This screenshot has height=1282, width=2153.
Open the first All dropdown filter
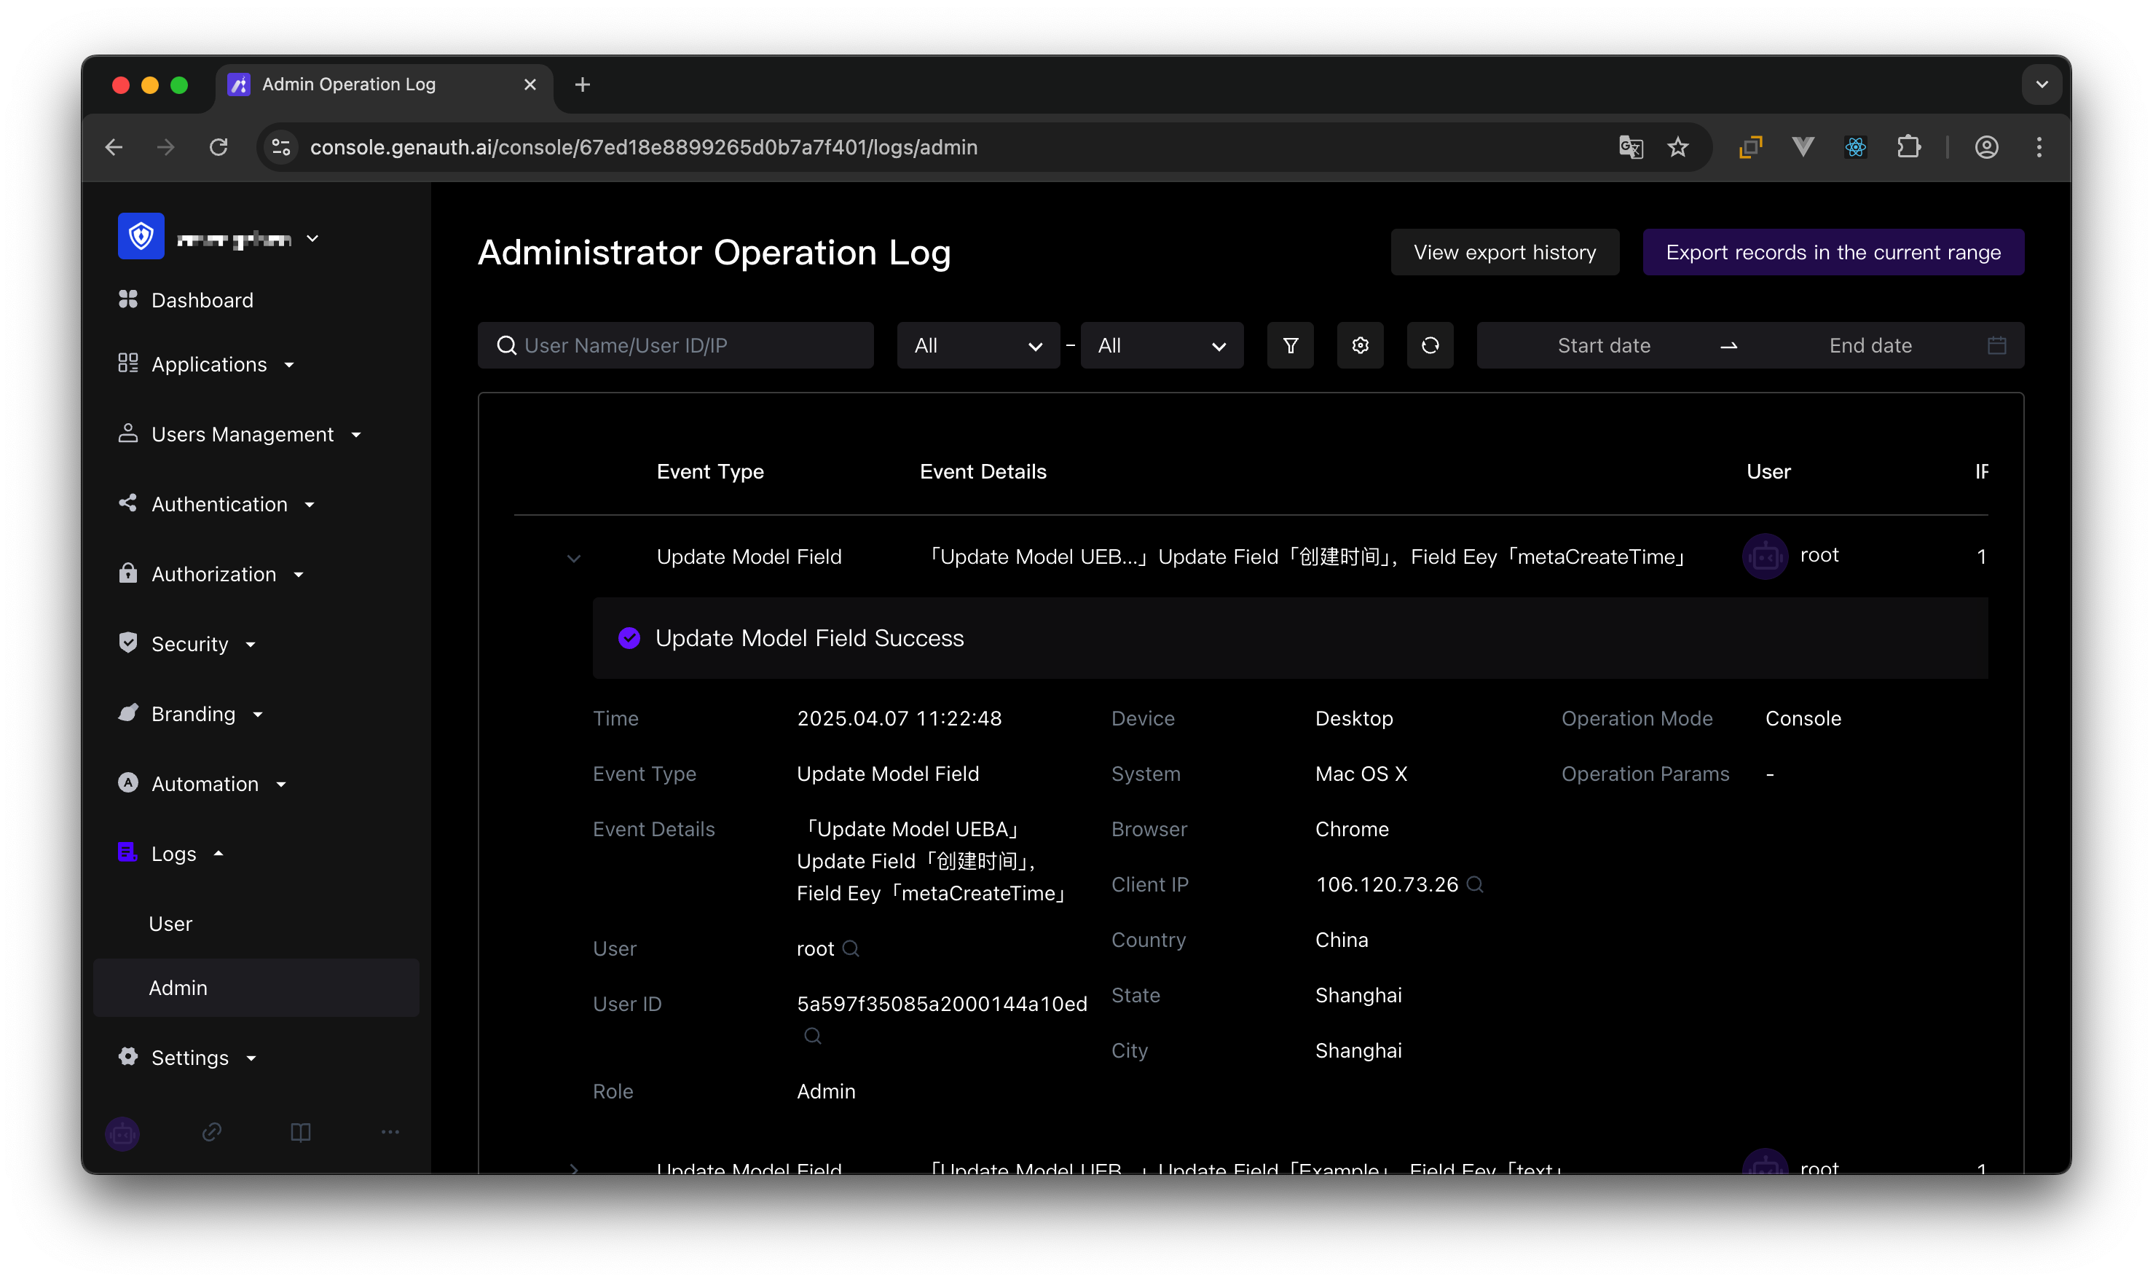[x=977, y=345]
